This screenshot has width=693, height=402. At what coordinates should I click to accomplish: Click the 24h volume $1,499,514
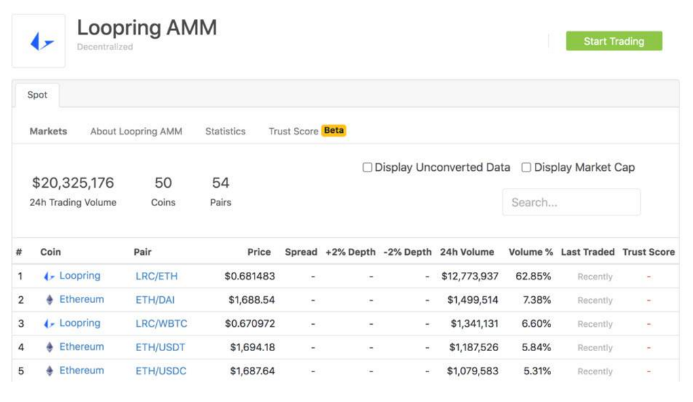(472, 300)
